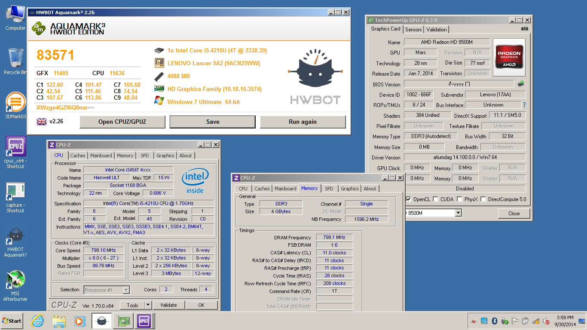Click the Aquamark3 green logo icon
The image size is (587, 330).
point(38,29)
